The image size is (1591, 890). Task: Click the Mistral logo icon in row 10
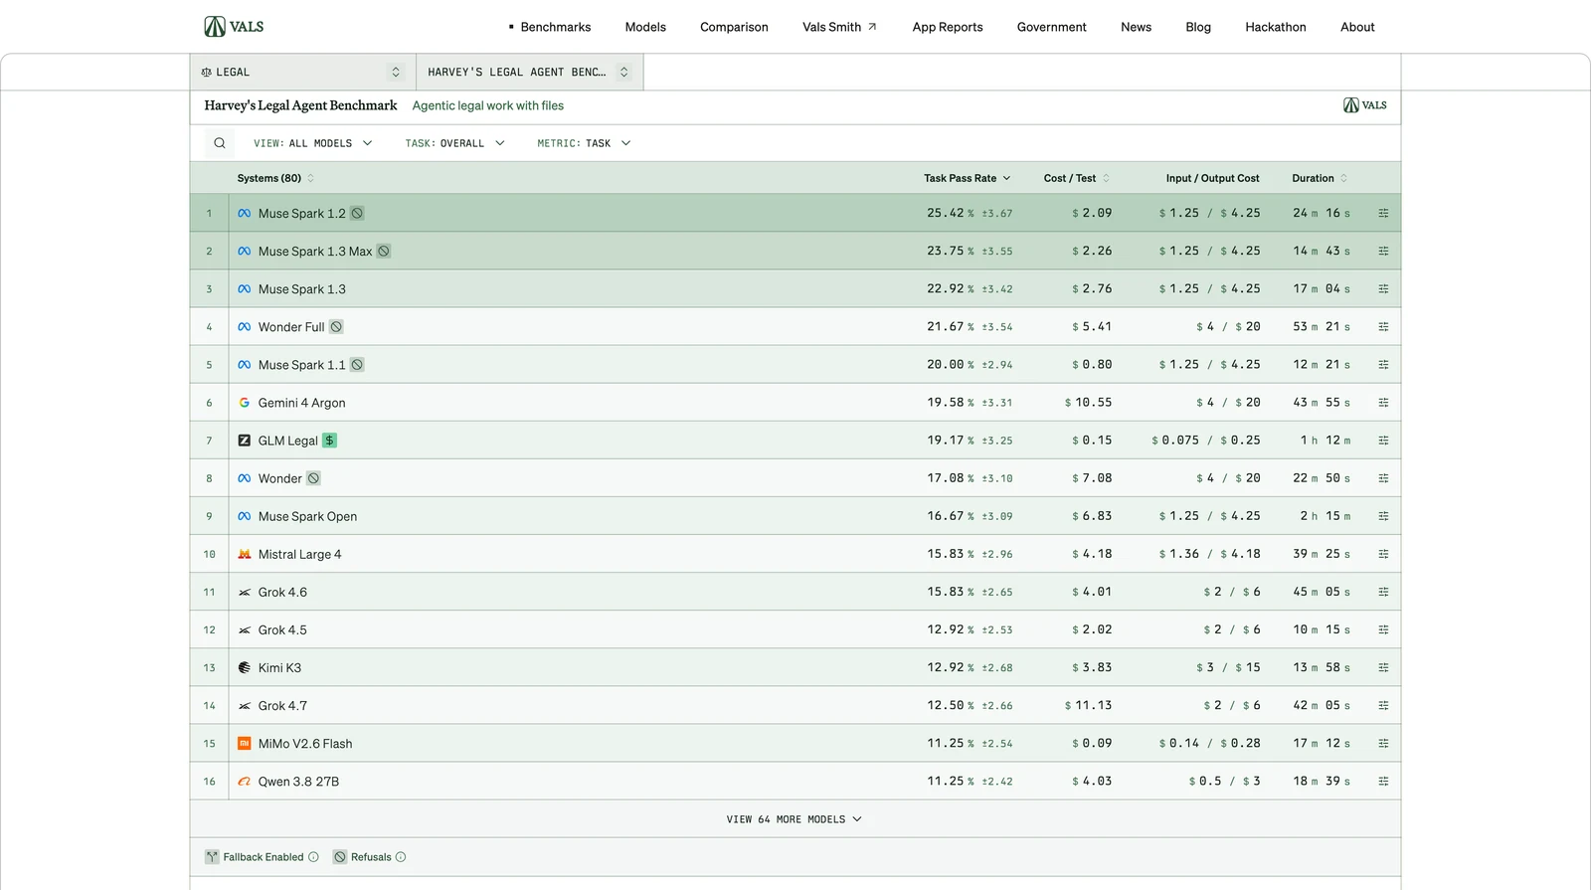click(x=245, y=554)
